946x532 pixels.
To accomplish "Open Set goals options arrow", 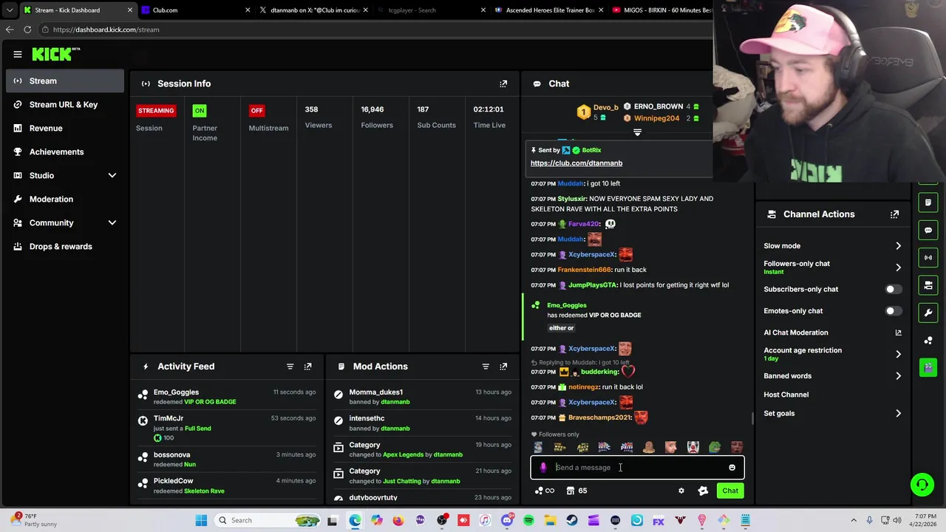I will pos(898,414).
